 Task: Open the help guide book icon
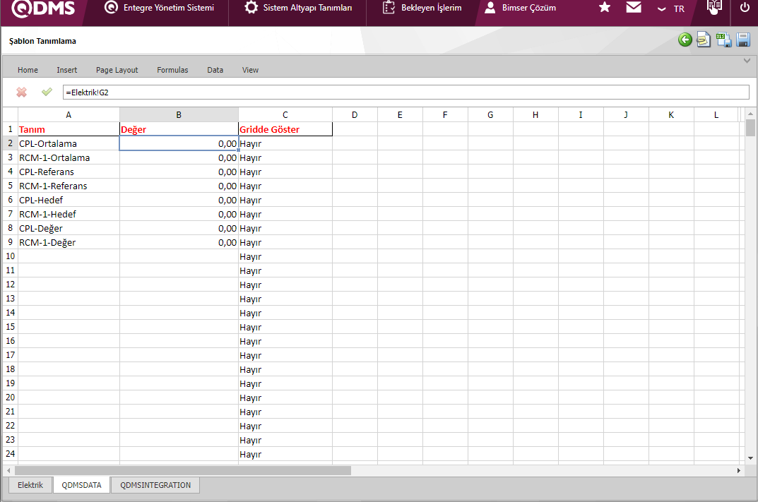[714, 8]
